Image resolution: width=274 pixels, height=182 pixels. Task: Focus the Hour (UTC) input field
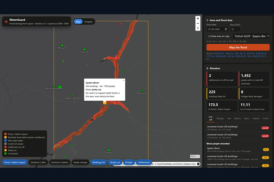pyautogui.click(x=235, y=29)
